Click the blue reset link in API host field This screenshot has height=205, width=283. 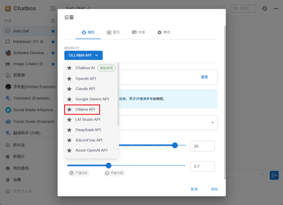click(x=204, y=77)
